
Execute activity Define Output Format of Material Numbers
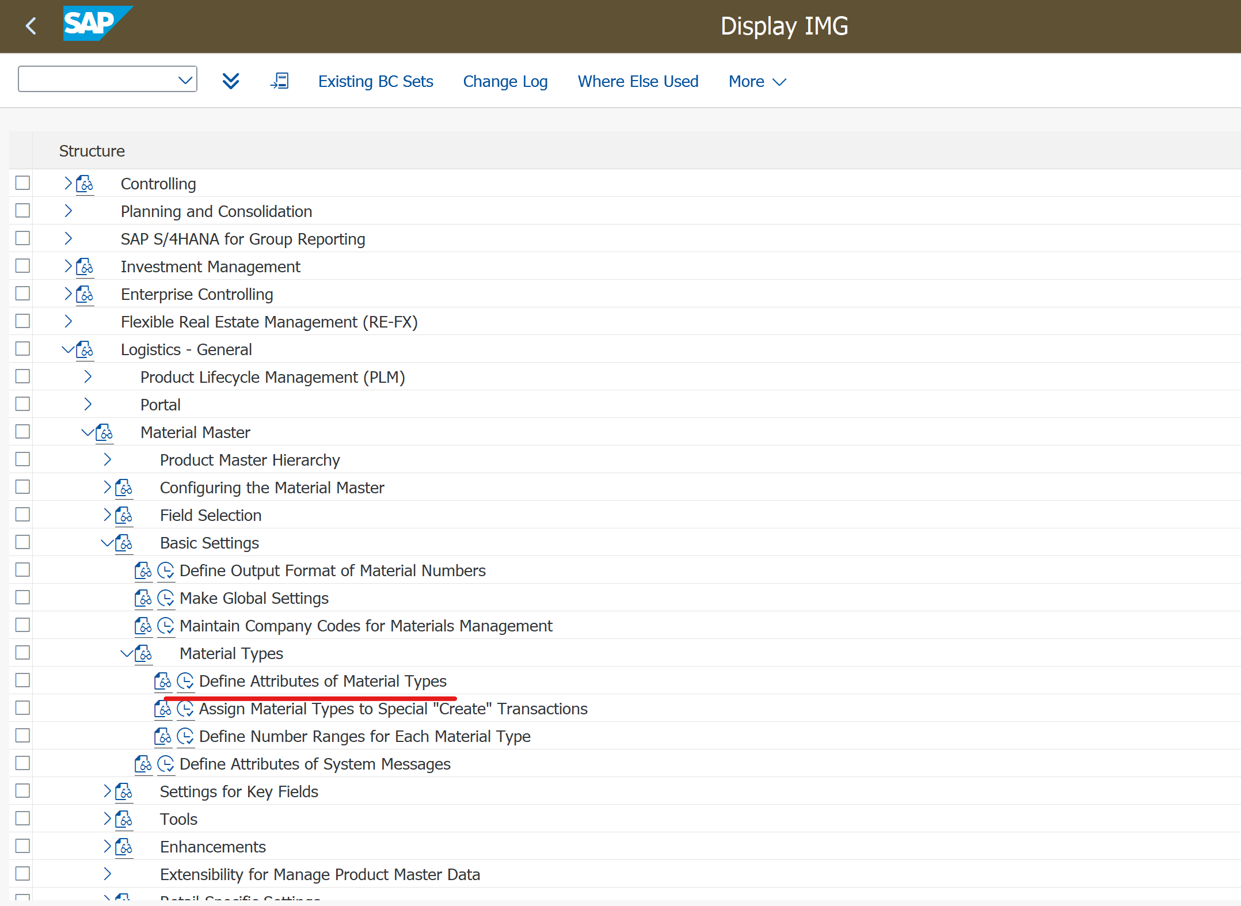[x=166, y=571]
